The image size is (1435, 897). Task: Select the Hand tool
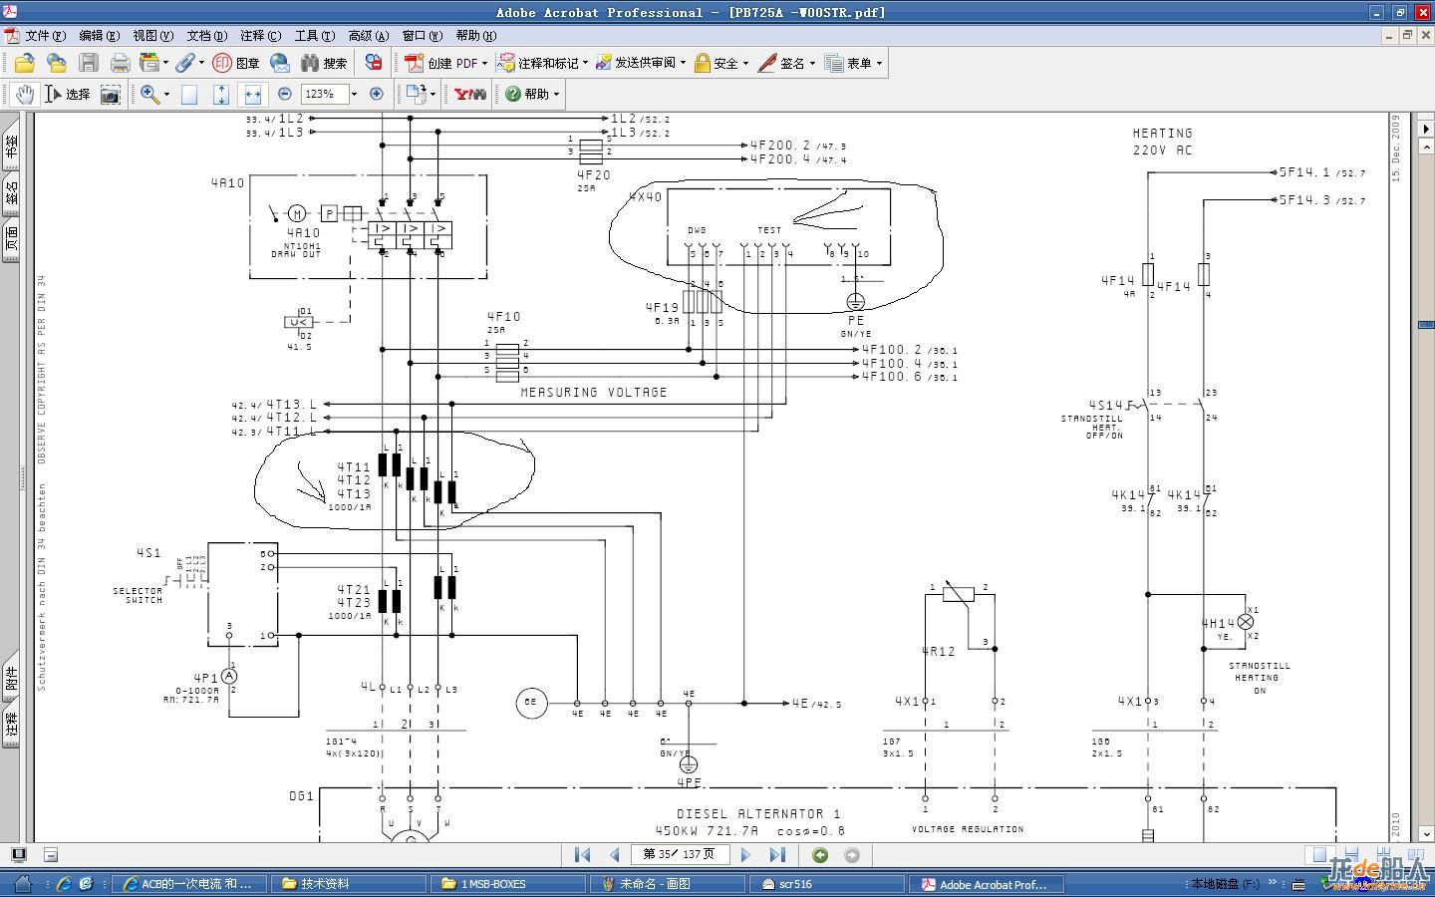point(25,94)
